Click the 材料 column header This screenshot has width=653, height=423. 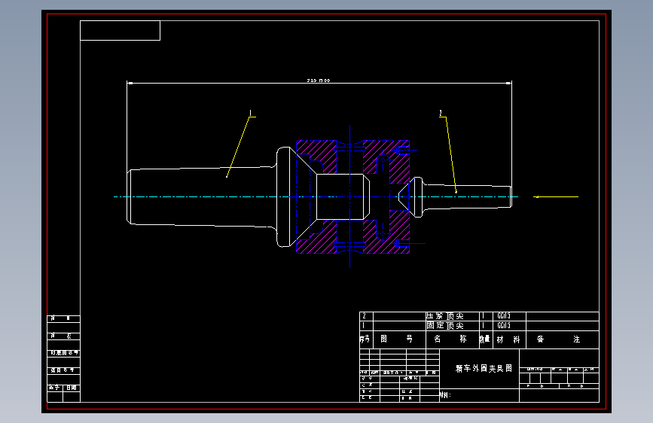[x=508, y=339]
